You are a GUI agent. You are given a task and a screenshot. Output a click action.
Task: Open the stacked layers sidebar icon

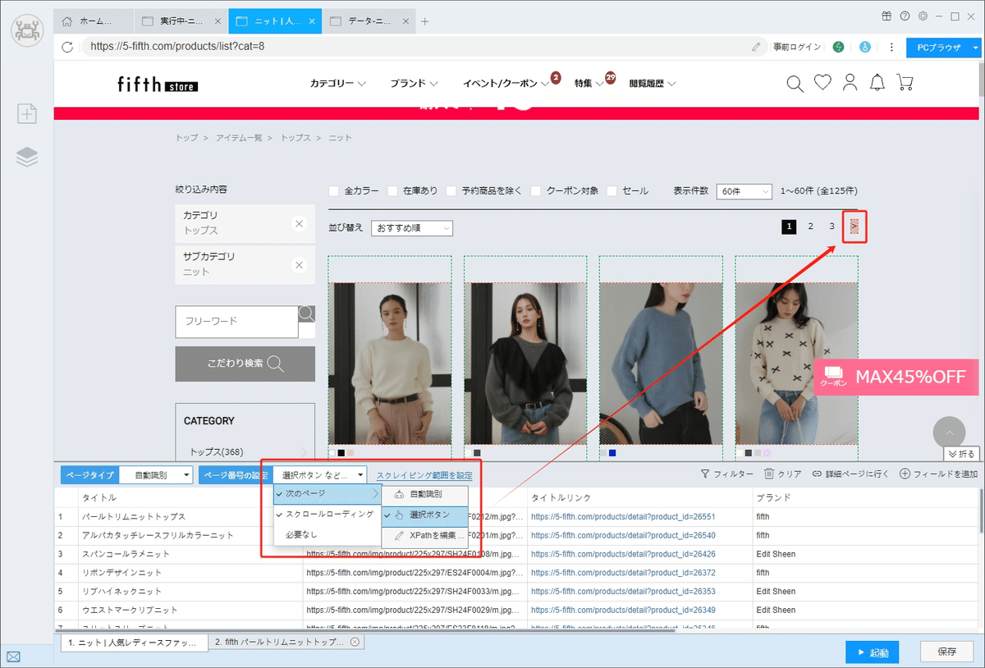click(27, 157)
